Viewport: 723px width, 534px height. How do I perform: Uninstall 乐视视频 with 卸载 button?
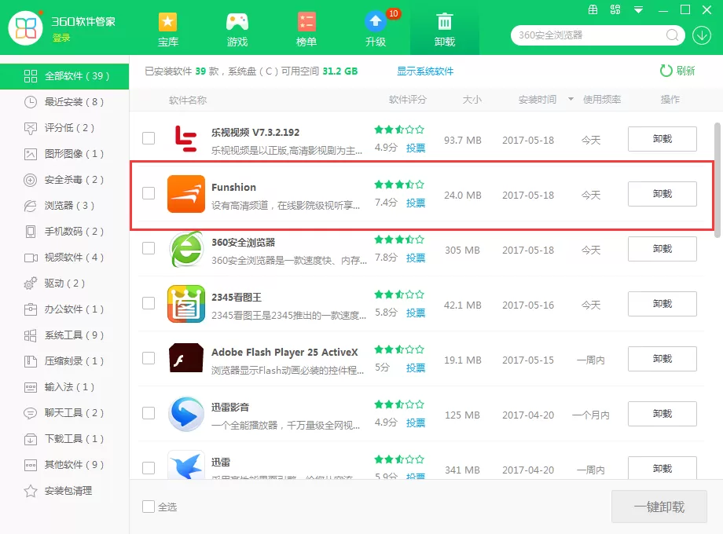point(662,139)
